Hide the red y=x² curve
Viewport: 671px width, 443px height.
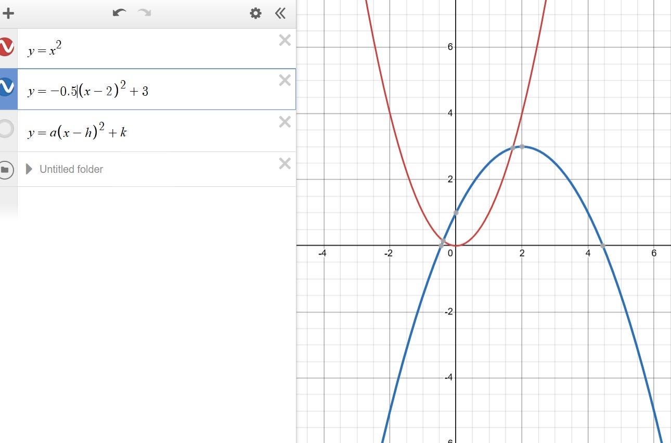[6, 47]
